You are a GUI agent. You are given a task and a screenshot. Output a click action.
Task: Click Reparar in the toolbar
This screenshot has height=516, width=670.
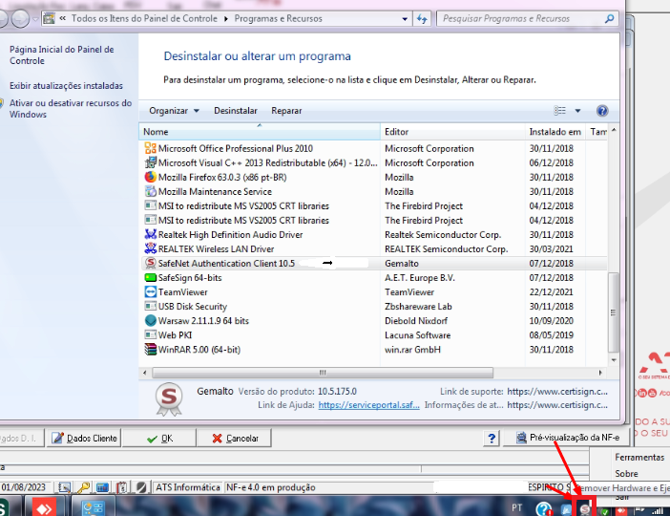(x=286, y=111)
